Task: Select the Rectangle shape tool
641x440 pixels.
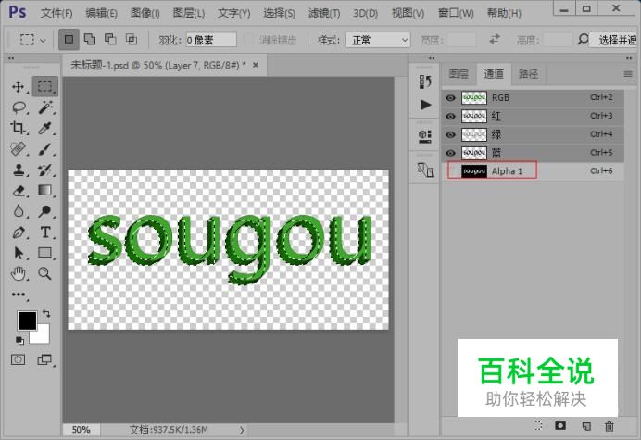Action: point(45,253)
